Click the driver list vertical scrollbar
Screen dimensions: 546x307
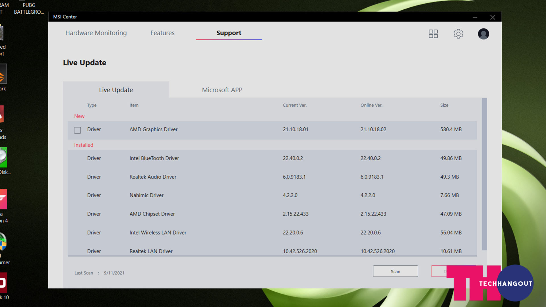click(x=484, y=174)
